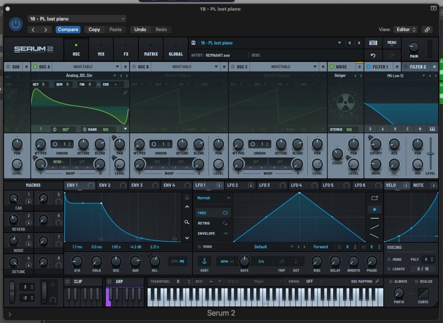Click the OSC A phase icon
This screenshot has height=323, width=443.
tap(55, 129)
